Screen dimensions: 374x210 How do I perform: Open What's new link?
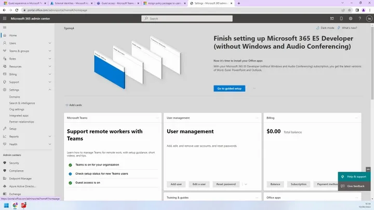click(348, 28)
